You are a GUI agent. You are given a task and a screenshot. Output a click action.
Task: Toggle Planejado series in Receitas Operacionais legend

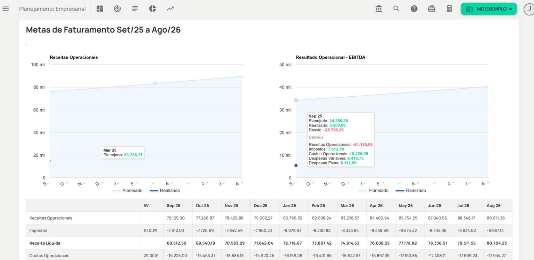tap(132, 191)
